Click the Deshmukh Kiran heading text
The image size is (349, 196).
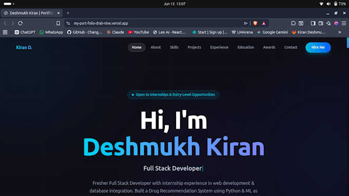coord(173,147)
